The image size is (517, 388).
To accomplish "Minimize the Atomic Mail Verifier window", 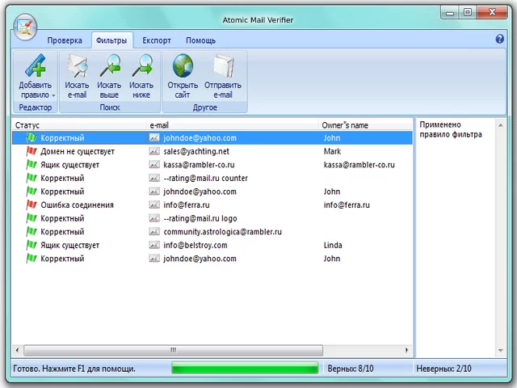I will click(450, 13).
